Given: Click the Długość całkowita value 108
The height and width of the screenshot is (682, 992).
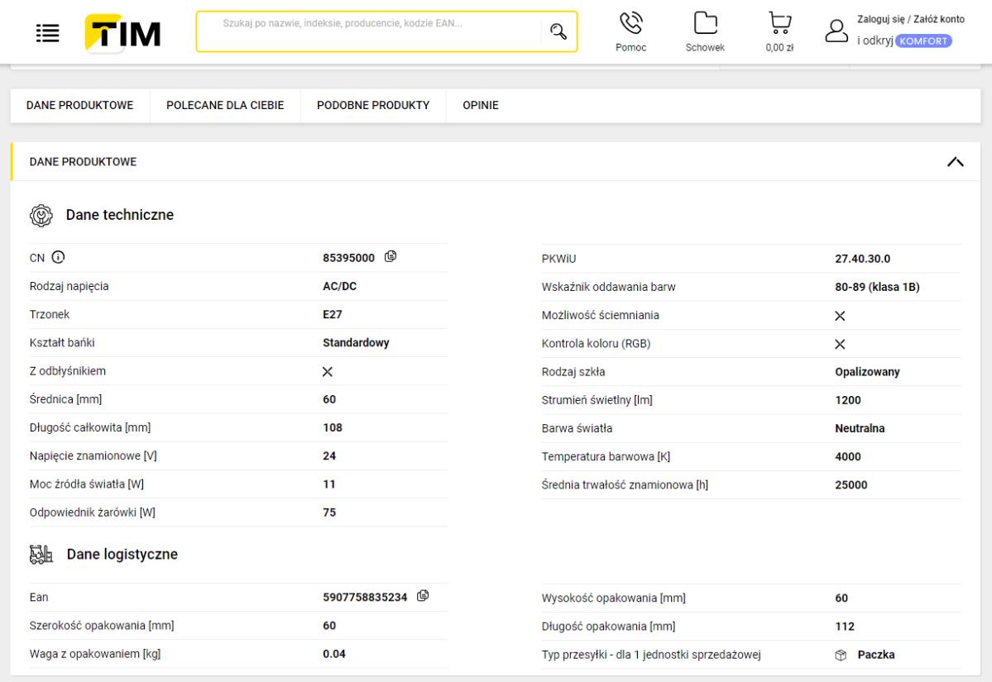Looking at the screenshot, I should click(x=333, y=428).
